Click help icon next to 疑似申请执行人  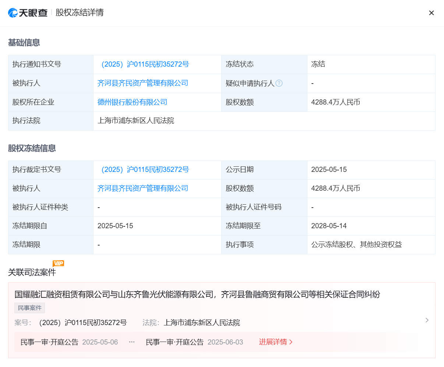pyautogui.click(x=279, y=83)
